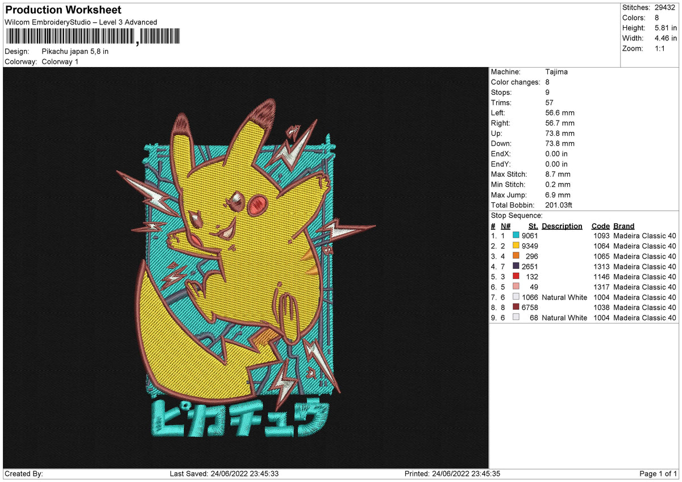
Task: Select the dark maroon swatch for code 1038
Action: pos(517,307)
